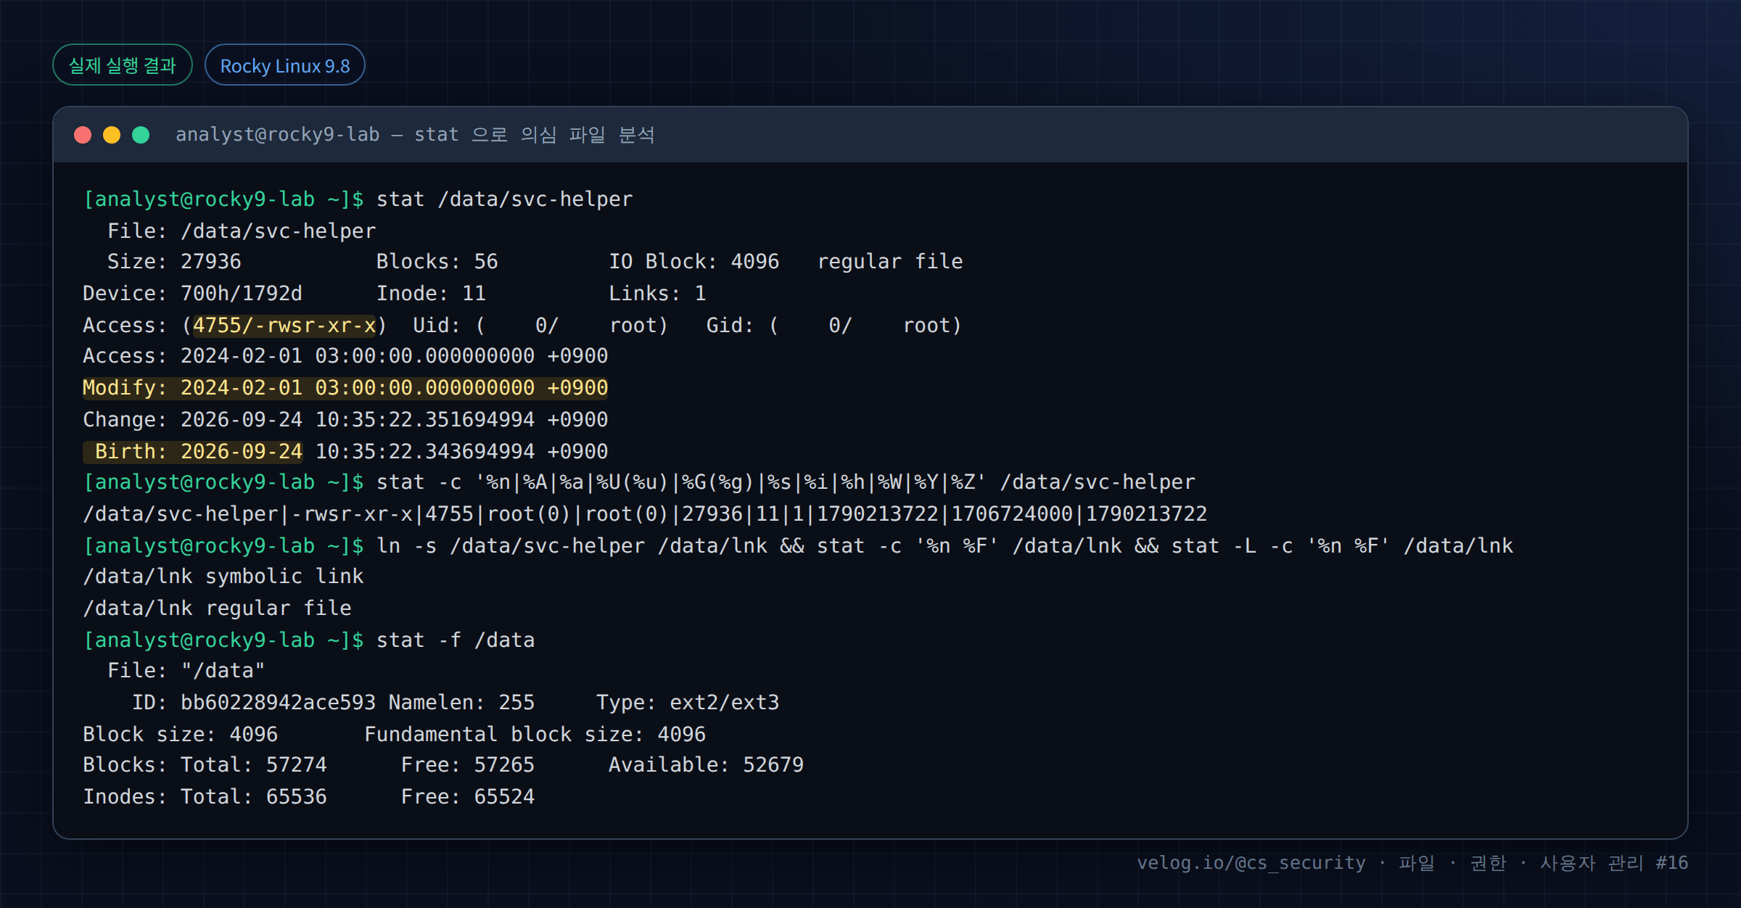
Task: Click the value 'Free: 57265'
Action: tap(468, 765)
